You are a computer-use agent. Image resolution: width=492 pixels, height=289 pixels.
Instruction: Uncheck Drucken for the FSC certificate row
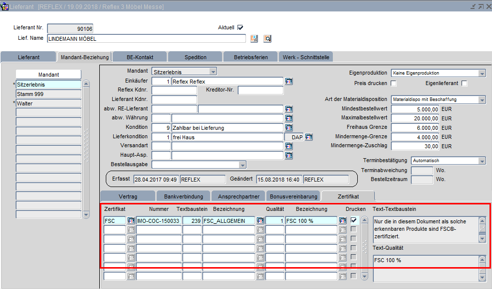(x=354, y=220)
